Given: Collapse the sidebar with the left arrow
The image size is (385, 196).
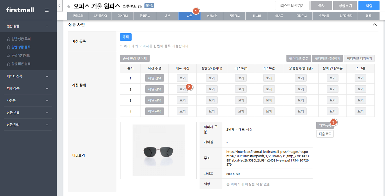Looking at the screenshot, I should pos(60,6).
